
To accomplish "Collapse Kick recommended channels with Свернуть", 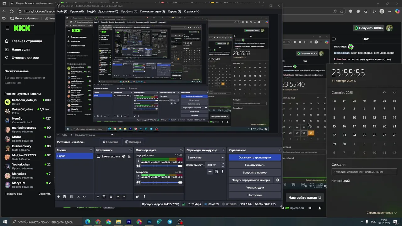I will [x=45, y=194].
